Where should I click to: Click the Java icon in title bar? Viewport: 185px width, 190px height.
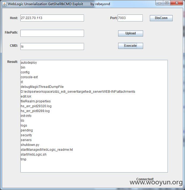point(4,4)
